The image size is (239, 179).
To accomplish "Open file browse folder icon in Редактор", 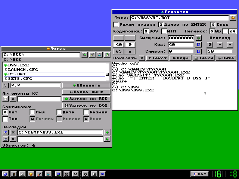I will pyautogui.click(x=233, y=18).
